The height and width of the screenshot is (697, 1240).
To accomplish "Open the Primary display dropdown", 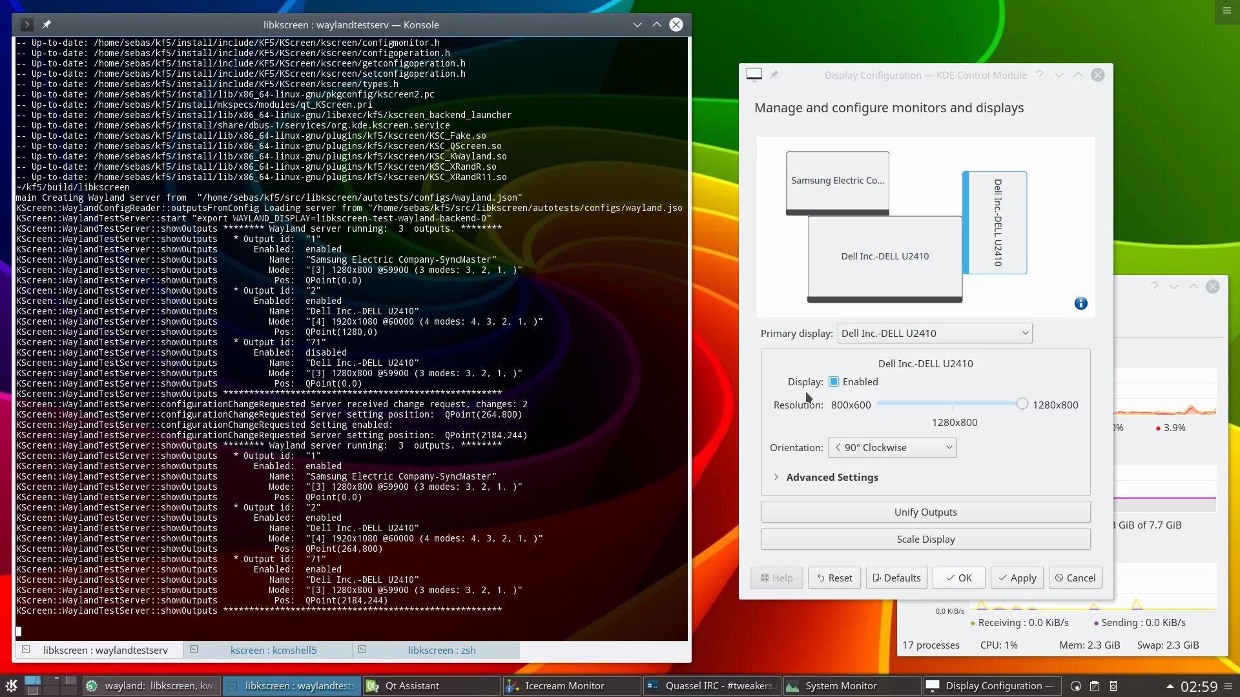I will (935, 333).
